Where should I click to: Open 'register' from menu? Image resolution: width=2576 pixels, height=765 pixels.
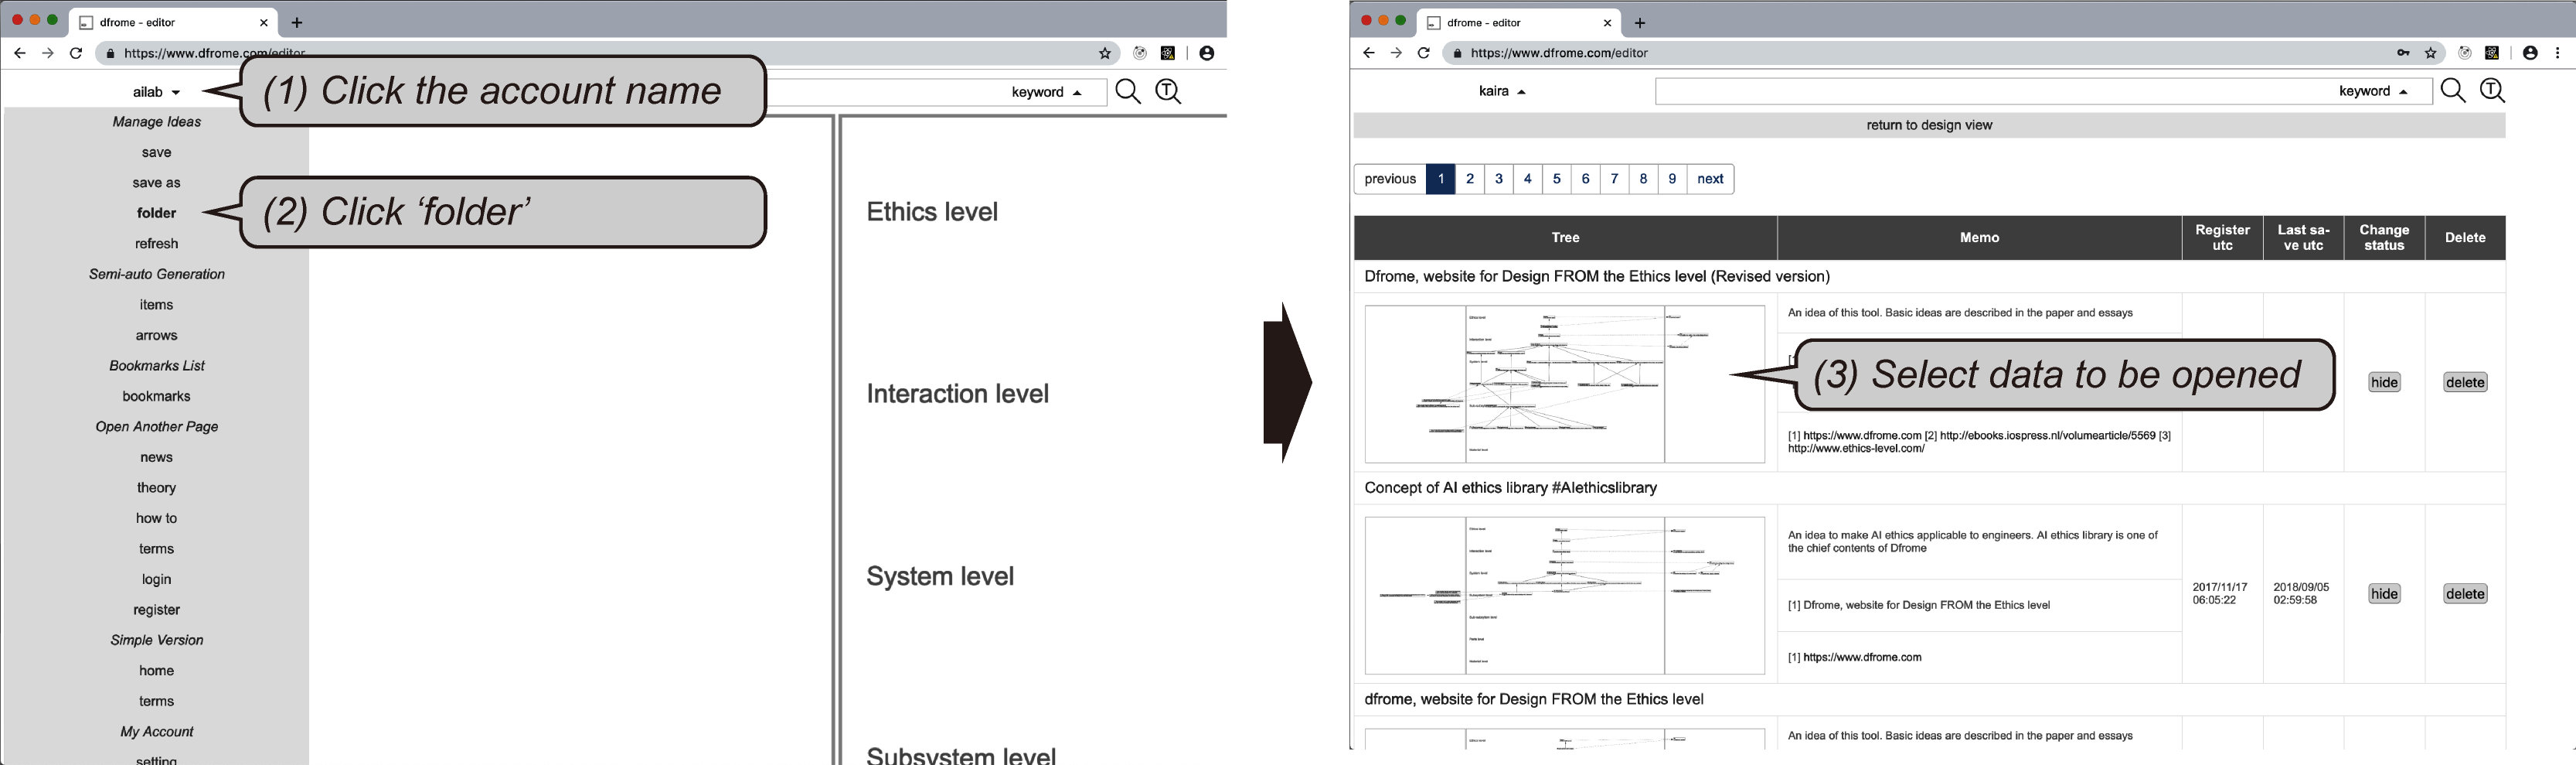click(157, 610)
